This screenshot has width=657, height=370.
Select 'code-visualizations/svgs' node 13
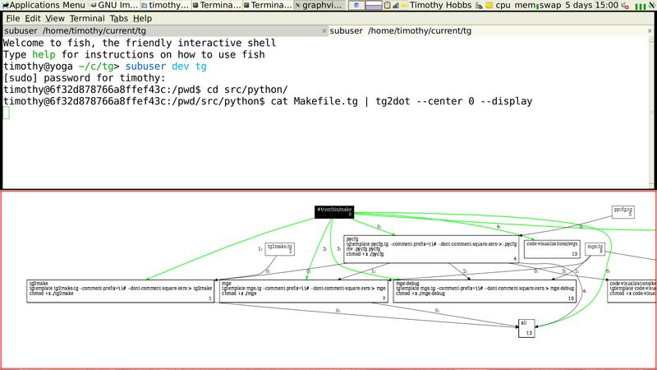552,249
